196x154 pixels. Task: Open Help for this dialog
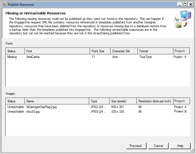[x=180, y=146]
